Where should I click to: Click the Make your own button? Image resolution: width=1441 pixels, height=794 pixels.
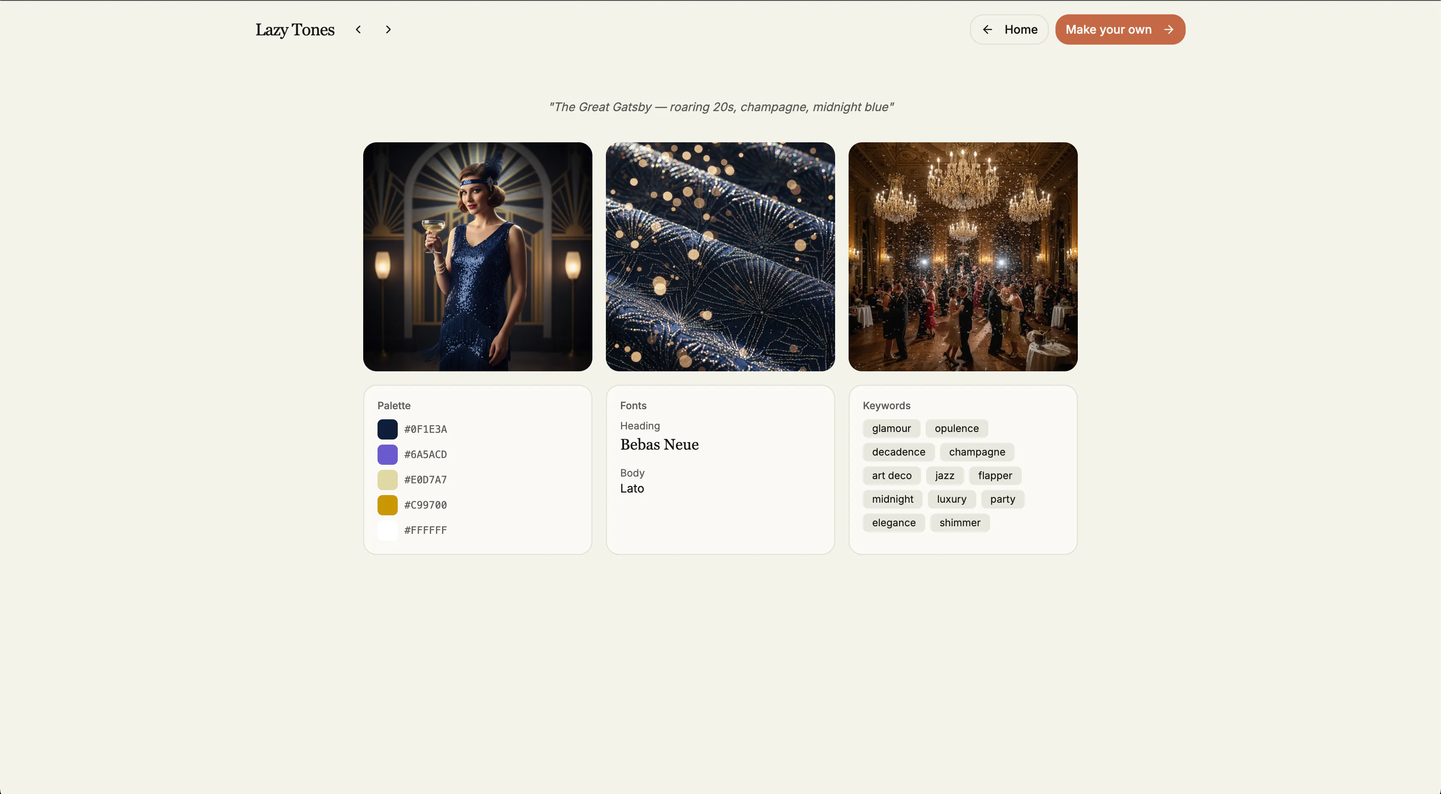tap(1120, 29)
